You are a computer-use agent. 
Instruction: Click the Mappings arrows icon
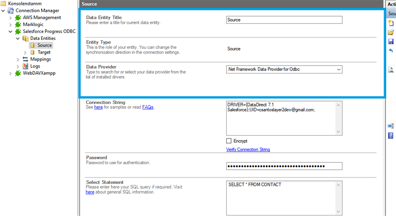26,59
